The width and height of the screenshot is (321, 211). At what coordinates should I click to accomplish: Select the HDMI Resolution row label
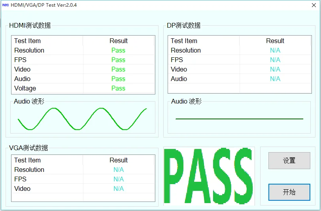point(29,50)
